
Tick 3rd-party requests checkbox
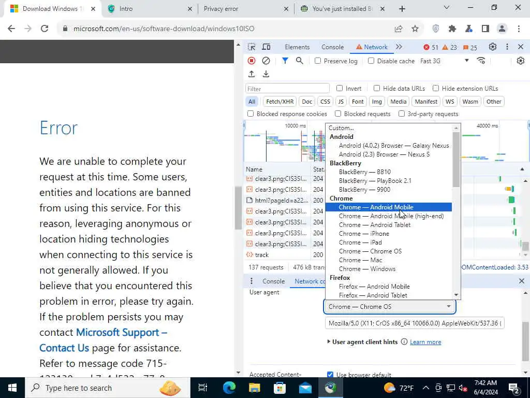coord(402,113)
